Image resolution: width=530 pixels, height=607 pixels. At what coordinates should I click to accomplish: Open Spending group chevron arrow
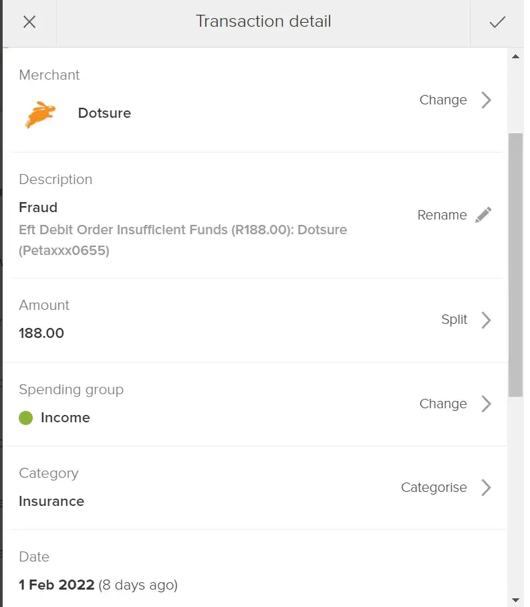point(487,404)
